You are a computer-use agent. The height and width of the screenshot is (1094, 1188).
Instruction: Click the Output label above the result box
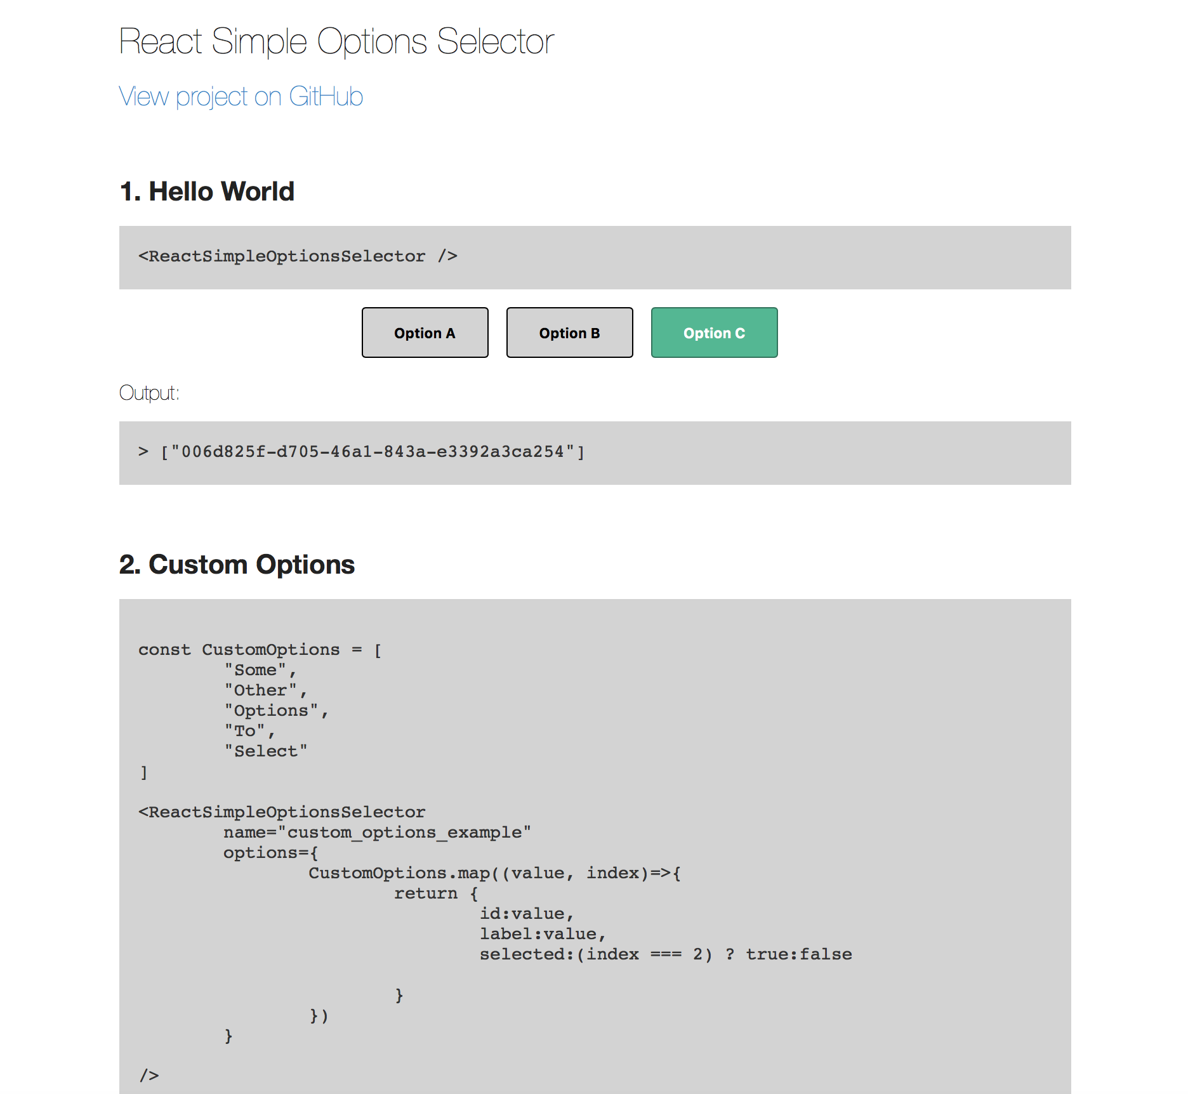point(148,393)
